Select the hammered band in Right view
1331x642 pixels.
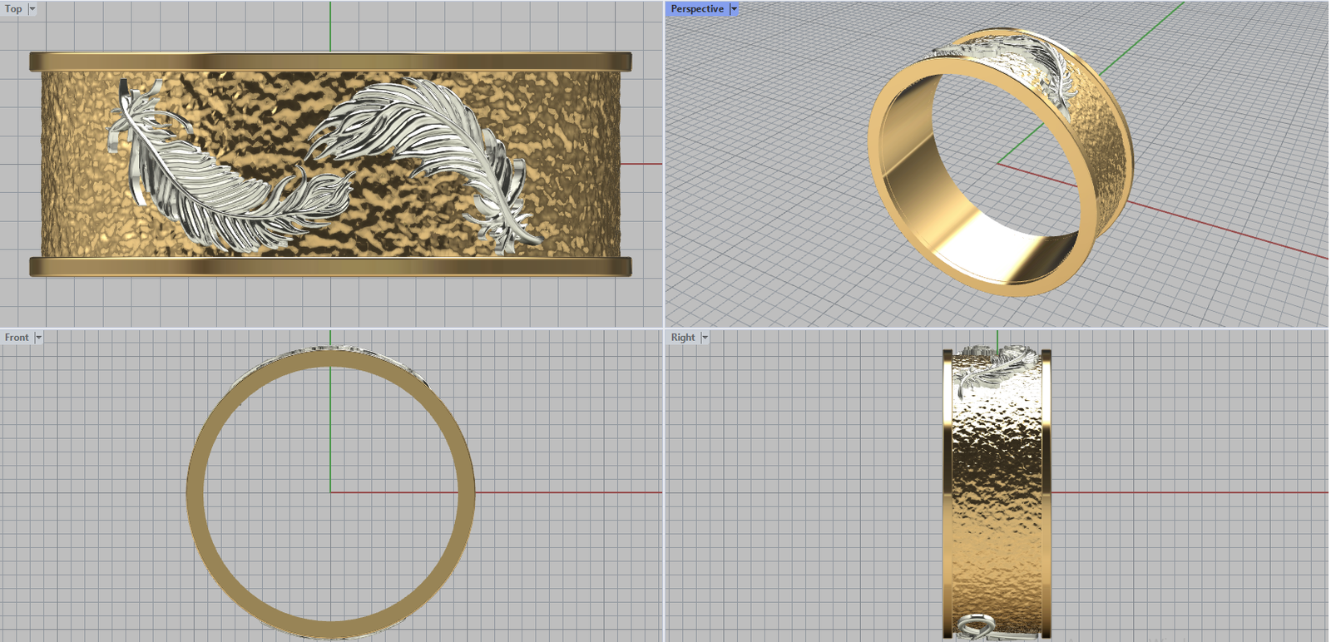coord(997,499)
